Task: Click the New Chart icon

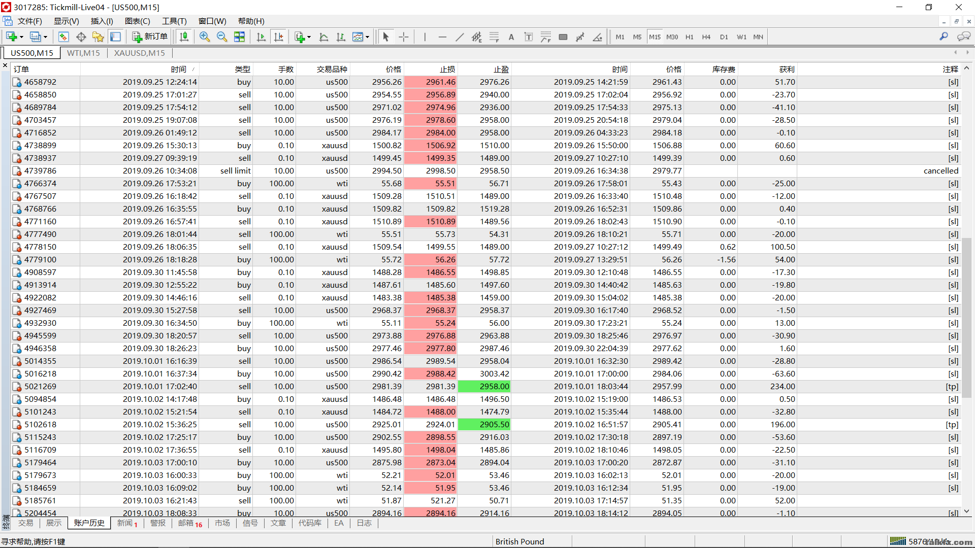Action: (11, 37)
